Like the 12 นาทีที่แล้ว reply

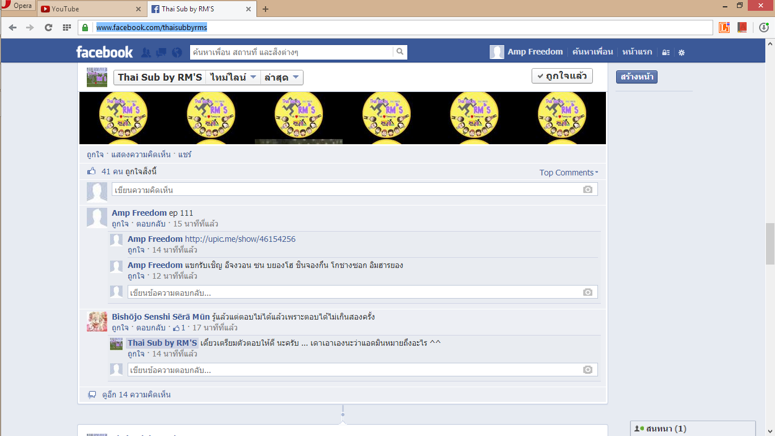click(136, 276)
